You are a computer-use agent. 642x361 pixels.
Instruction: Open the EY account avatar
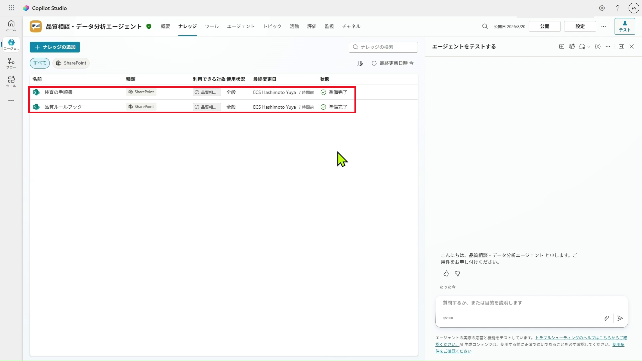(x=634, y=8)
